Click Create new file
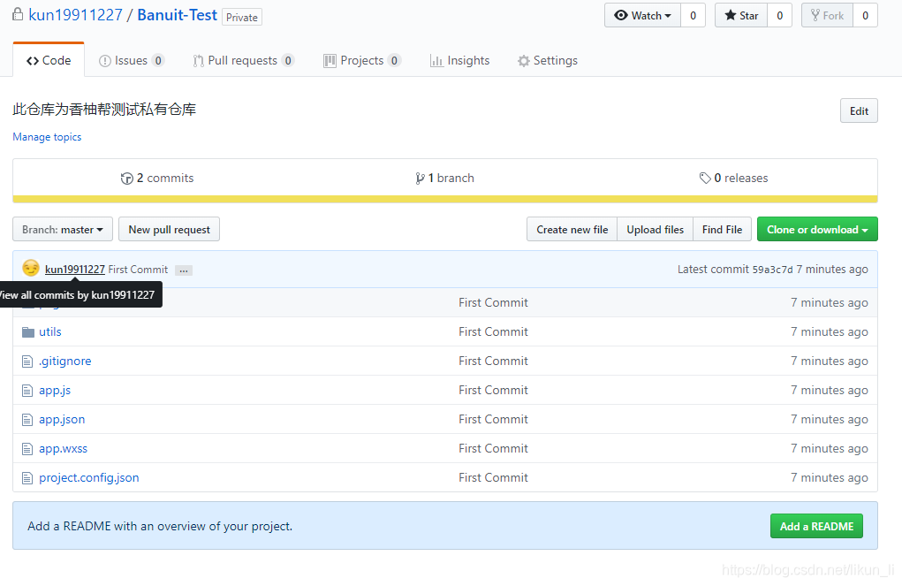This screenshot has height=586, width=902. click(x=572, y=229)
